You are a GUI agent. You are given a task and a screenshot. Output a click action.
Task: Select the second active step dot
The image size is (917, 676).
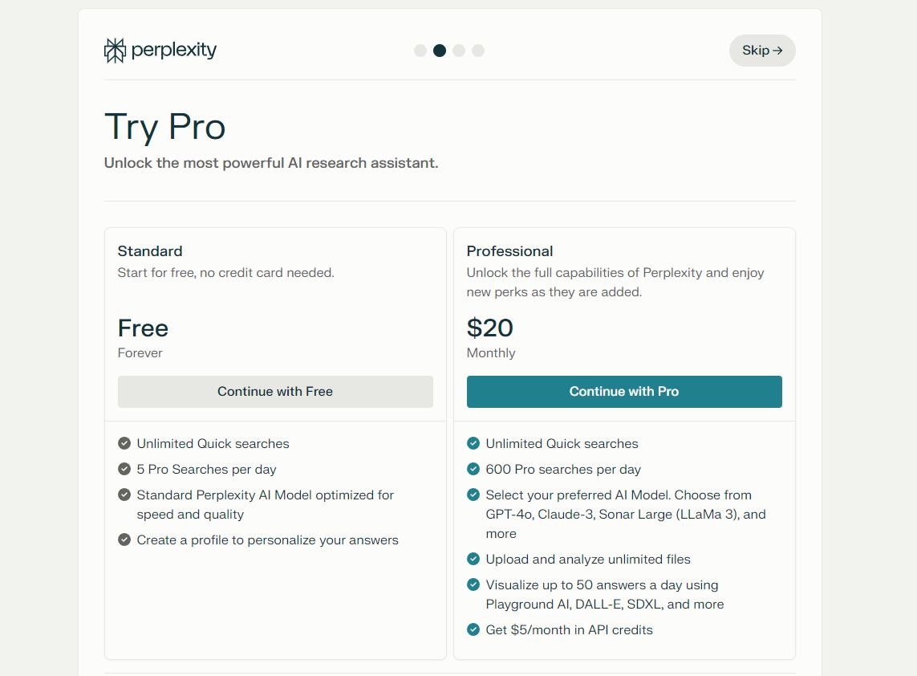pos(439,51)
